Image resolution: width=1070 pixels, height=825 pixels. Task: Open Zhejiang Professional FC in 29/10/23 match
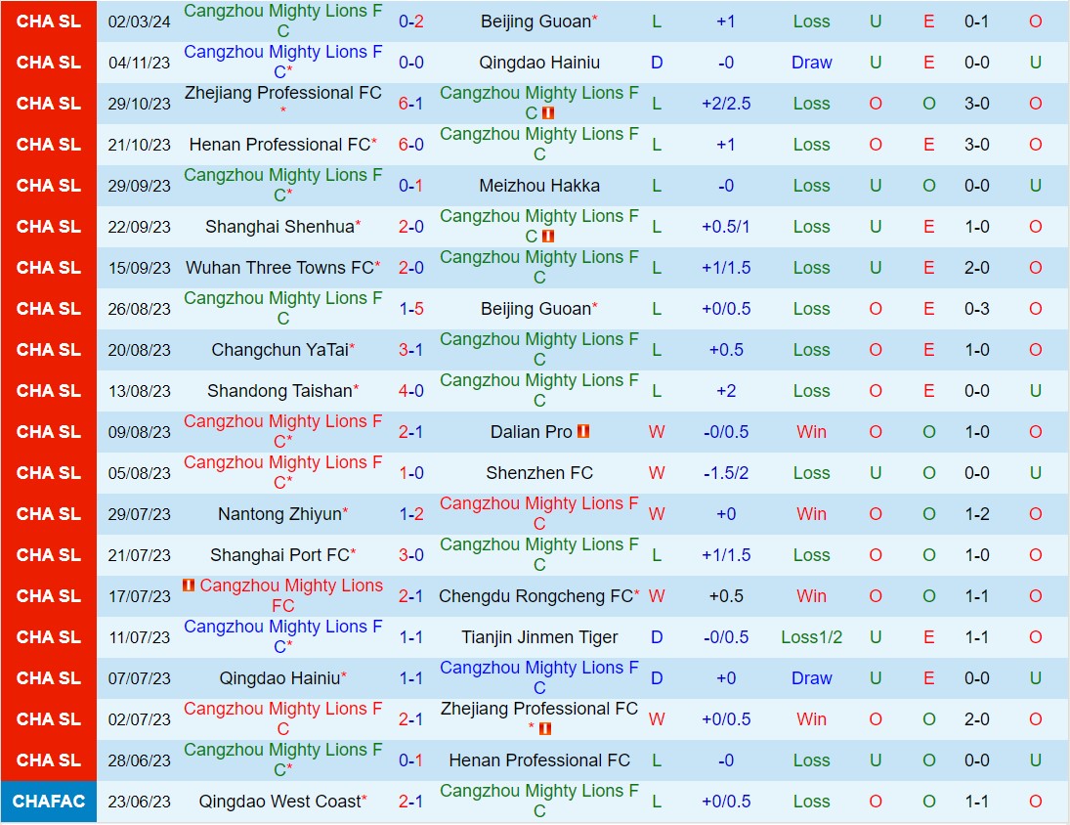pyautogui.click(x=283, y=93)
